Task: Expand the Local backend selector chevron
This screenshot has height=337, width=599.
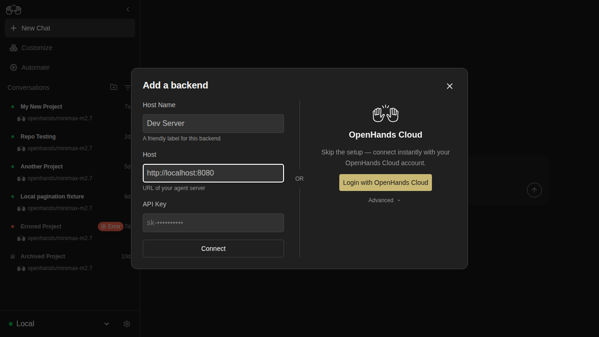Action: 107,324
